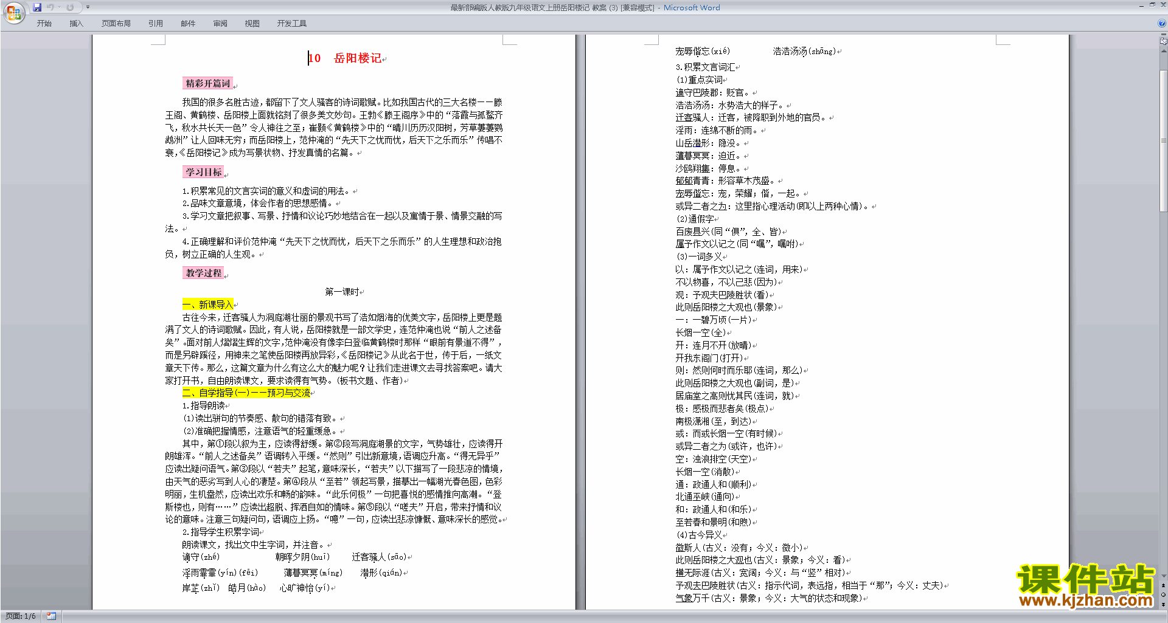This screenshot has height=623, width=1168.
Task: Click the page count 页面: 1/6
Action: pos(21,616)
